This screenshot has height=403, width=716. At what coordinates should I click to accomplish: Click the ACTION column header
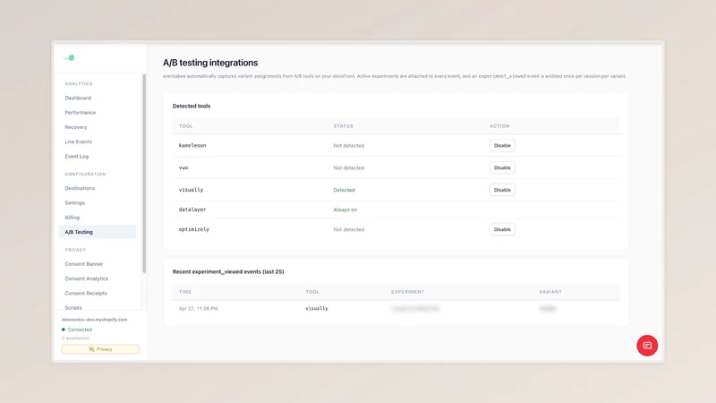coord(499,126)
